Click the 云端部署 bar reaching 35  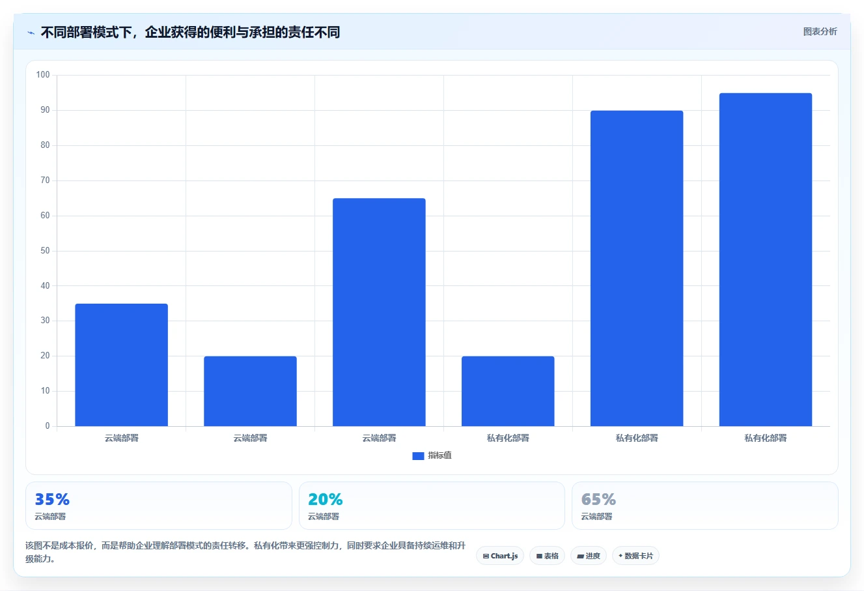click(x=121, y=365)
